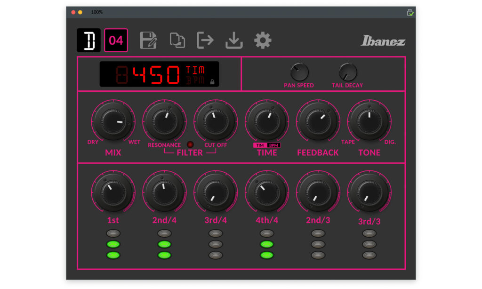Click the D logo icon
The height and width of the screenshot is (289, 482).
pyautogui.click(x=89, y=40)
